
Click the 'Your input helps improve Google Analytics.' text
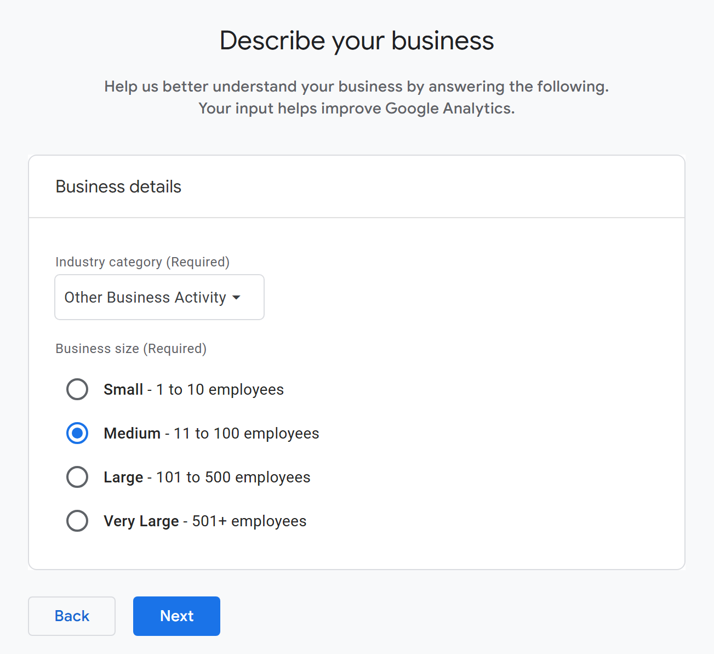pos(357,109)
